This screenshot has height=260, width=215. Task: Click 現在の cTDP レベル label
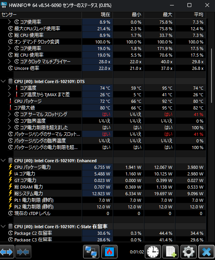(x=32, y=213)
